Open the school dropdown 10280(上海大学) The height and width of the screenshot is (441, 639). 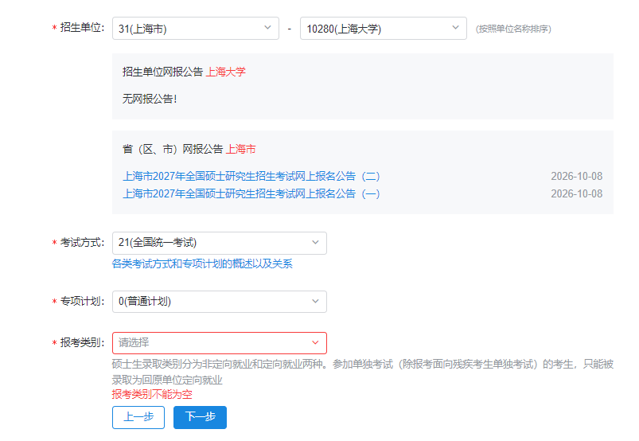click(384, 29)
